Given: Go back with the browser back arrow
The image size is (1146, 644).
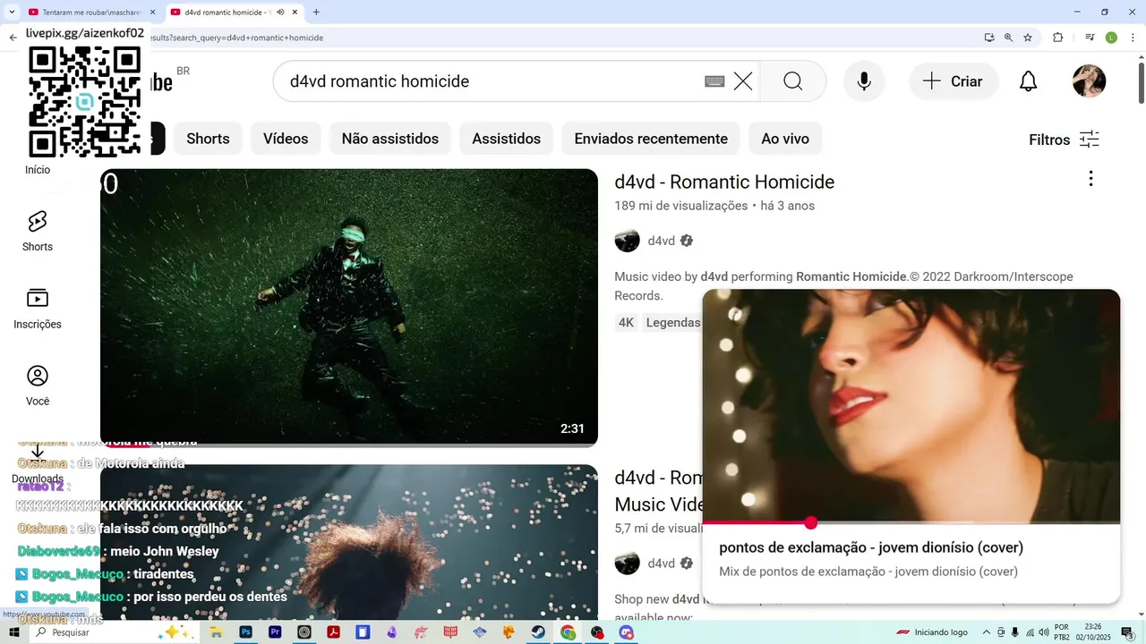Looking at the screenshot, I should tap(13, 38).
